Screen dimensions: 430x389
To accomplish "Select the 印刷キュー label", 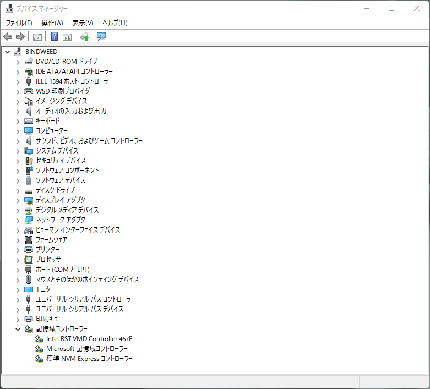I will (x=49, y=319).
